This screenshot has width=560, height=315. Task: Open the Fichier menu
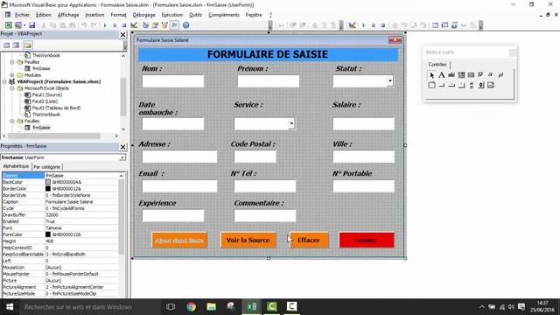[22, 15]
